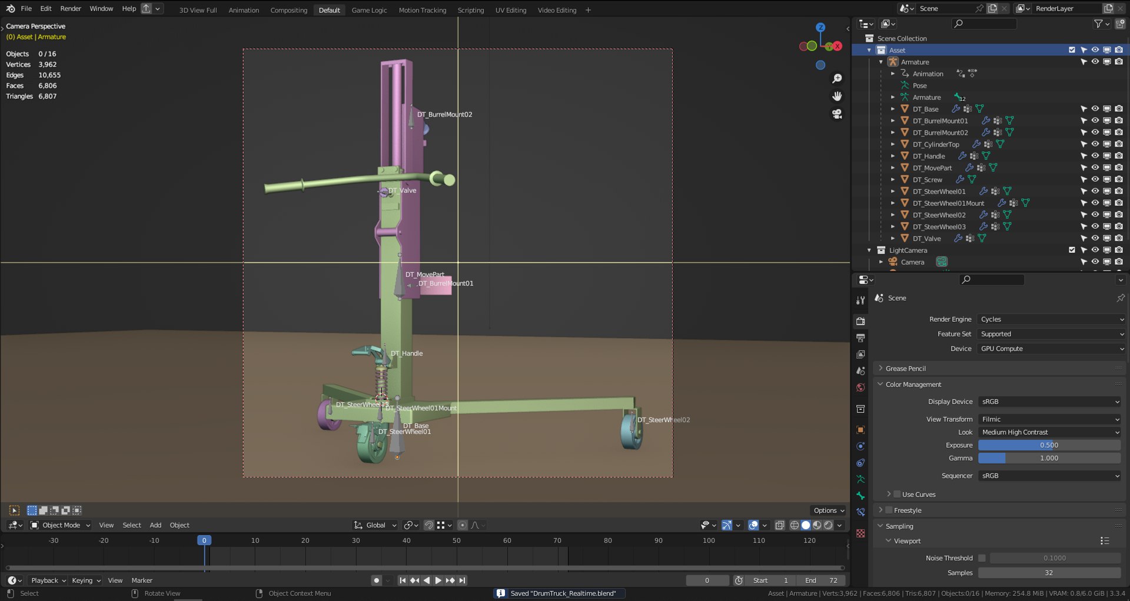Open the timeline Keying popover

(86, 580)
